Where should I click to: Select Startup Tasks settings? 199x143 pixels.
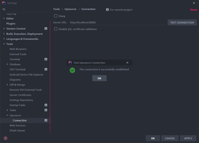click(18, 105)
